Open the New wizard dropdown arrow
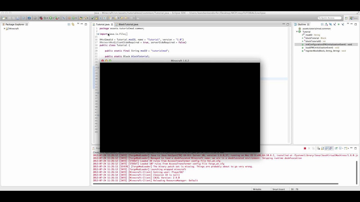This screenshot has height=202, width=360. [6, 18]
